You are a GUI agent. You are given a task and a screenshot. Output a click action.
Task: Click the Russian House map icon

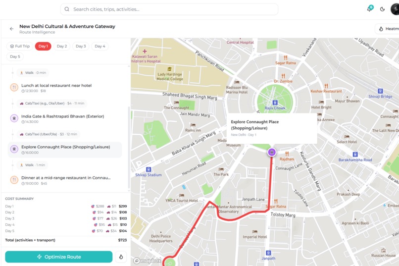pyautogui.click(x=383, y=250)
